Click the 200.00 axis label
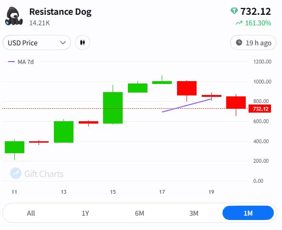 (x=261, y=161)
